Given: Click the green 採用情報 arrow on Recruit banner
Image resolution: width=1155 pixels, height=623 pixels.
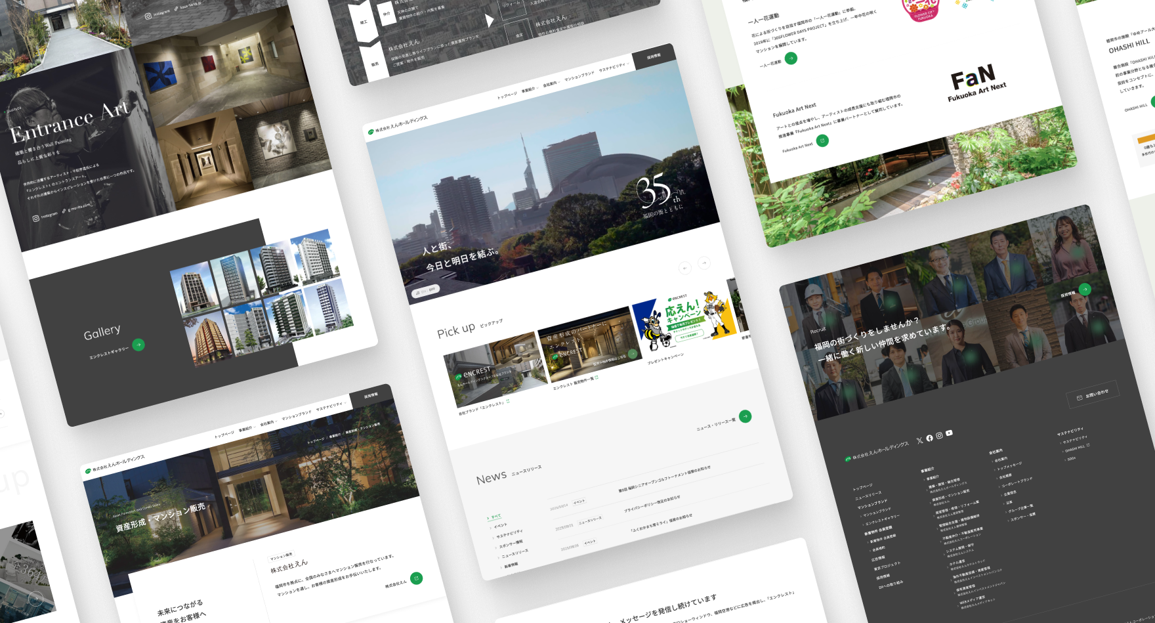Looking at the screenshot, I should click(x=1085, y=289).
